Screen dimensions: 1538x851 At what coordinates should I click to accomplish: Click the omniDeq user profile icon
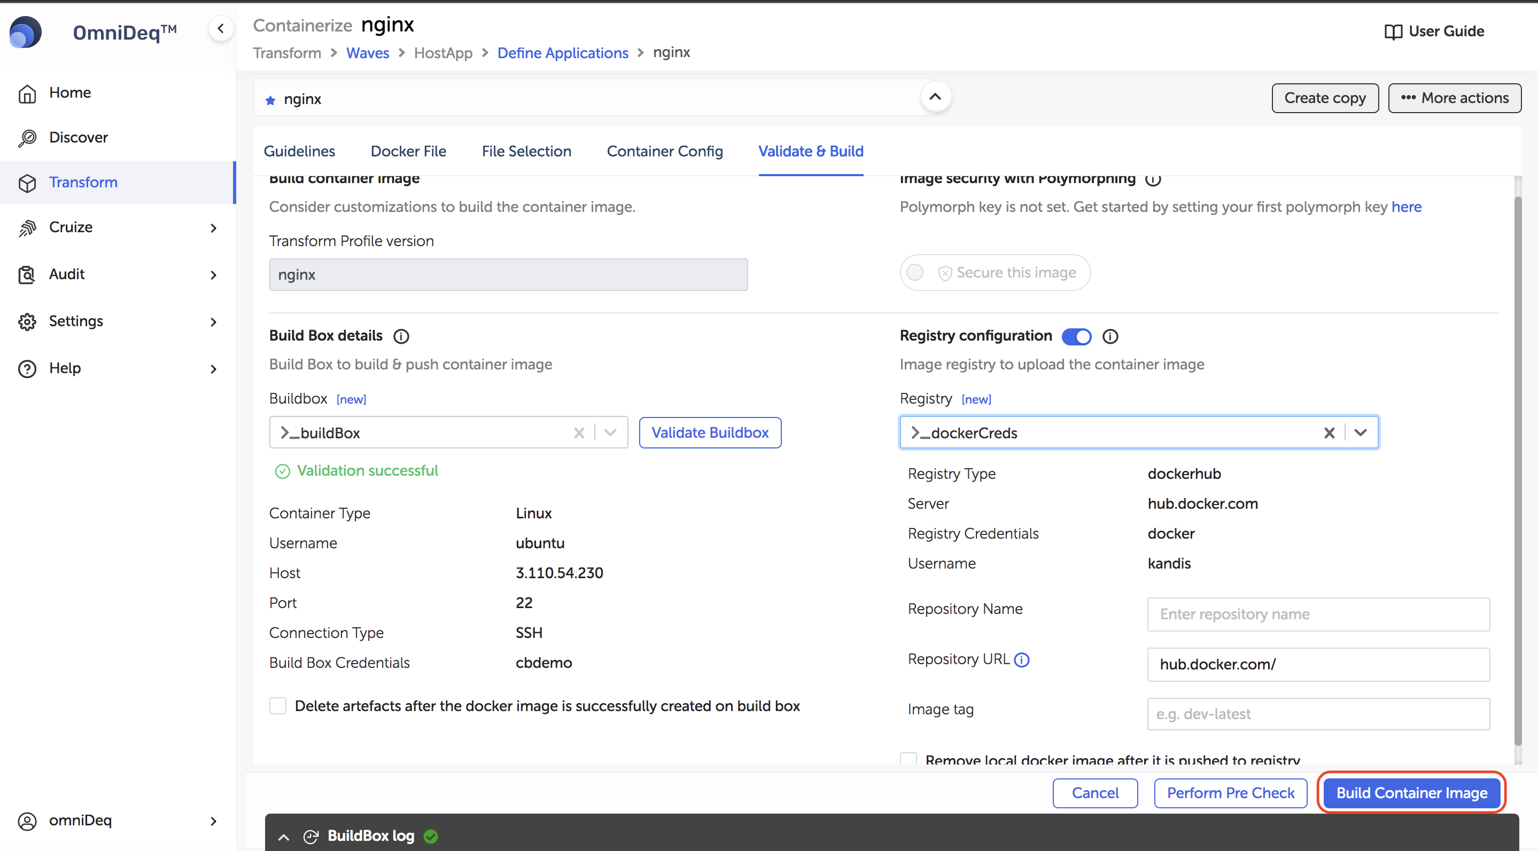click(x=27, y=821)
